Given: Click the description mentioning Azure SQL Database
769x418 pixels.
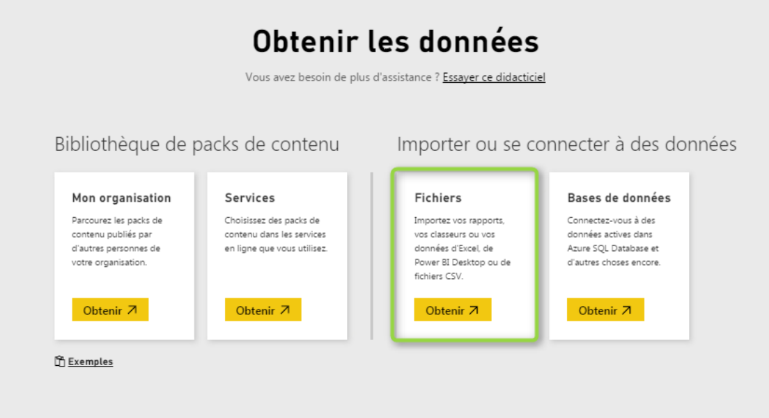Looking at the screenshot, I should [614, 241].
